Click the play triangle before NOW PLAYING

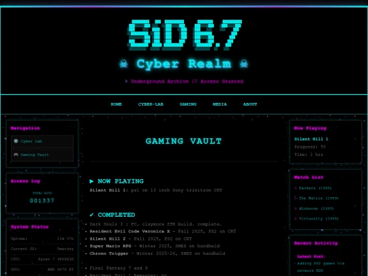tap(91, 181)
